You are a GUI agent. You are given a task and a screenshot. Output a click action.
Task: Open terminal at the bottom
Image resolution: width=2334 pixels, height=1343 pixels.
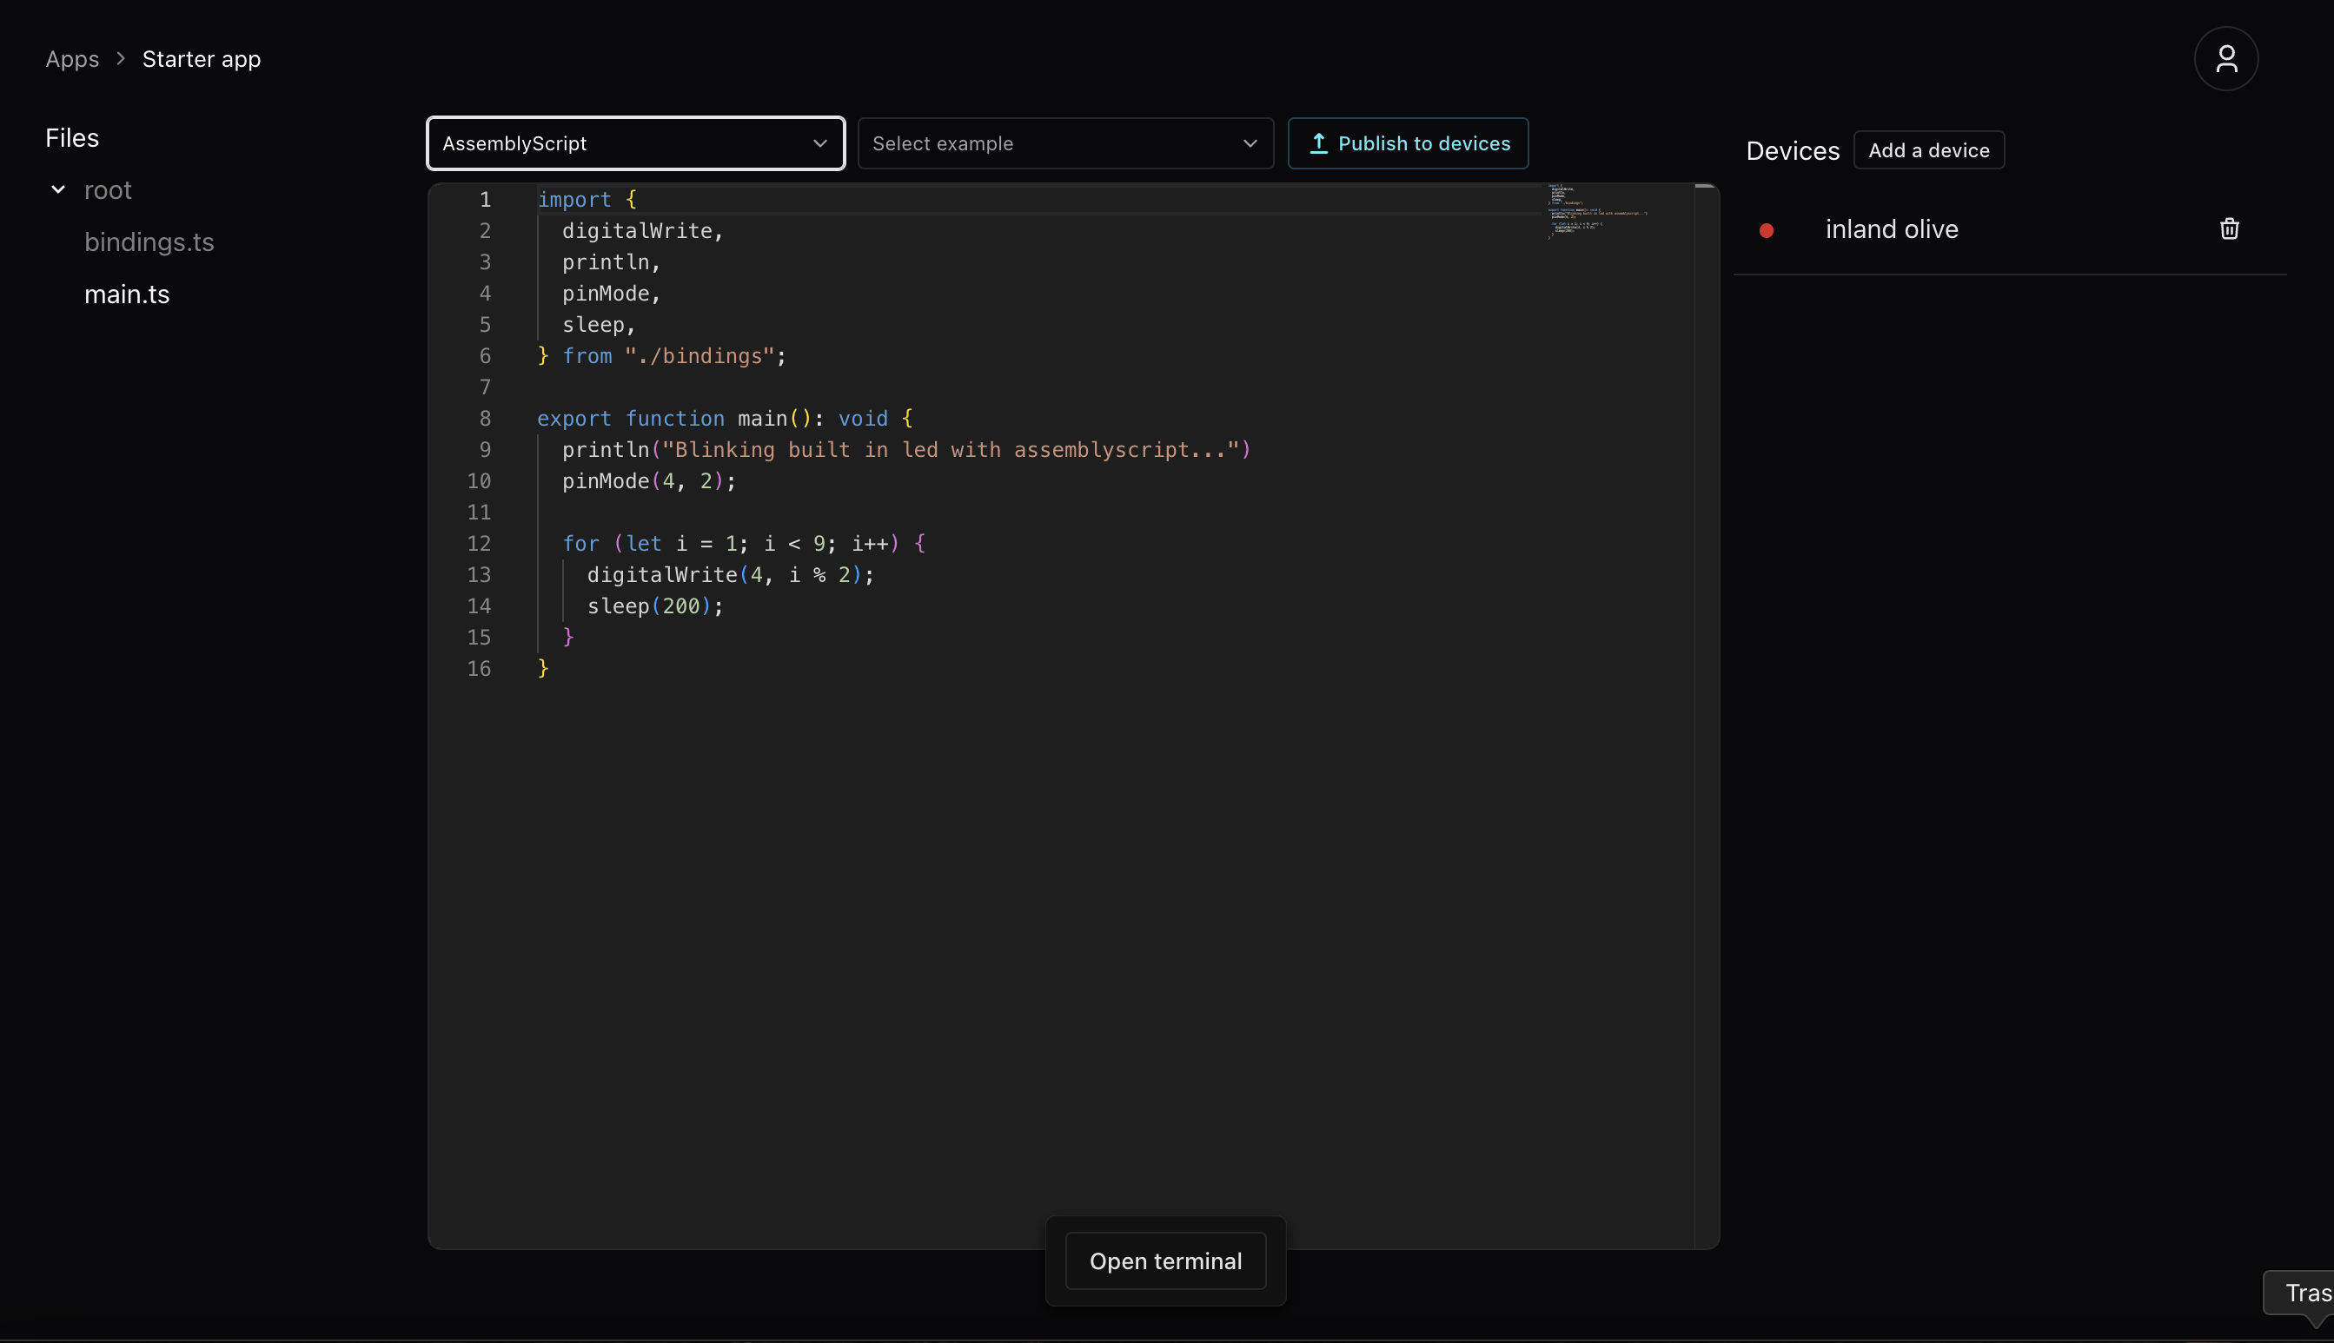coord(1165,1260)
